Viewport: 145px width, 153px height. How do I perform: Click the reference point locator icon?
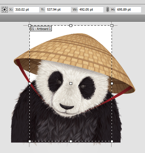[4, 9]
